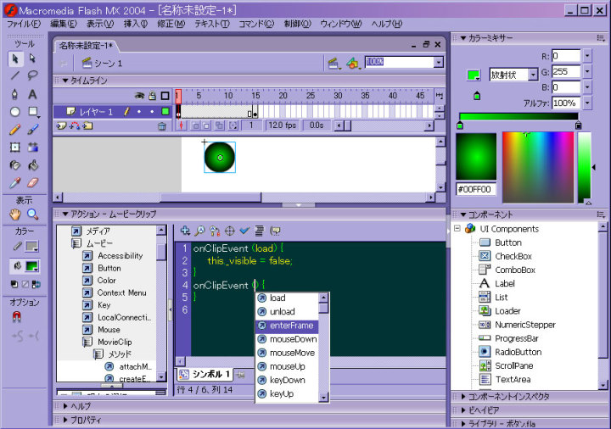Expand the Properties panel
Screen dimensions: 611x429
[65, 420]
